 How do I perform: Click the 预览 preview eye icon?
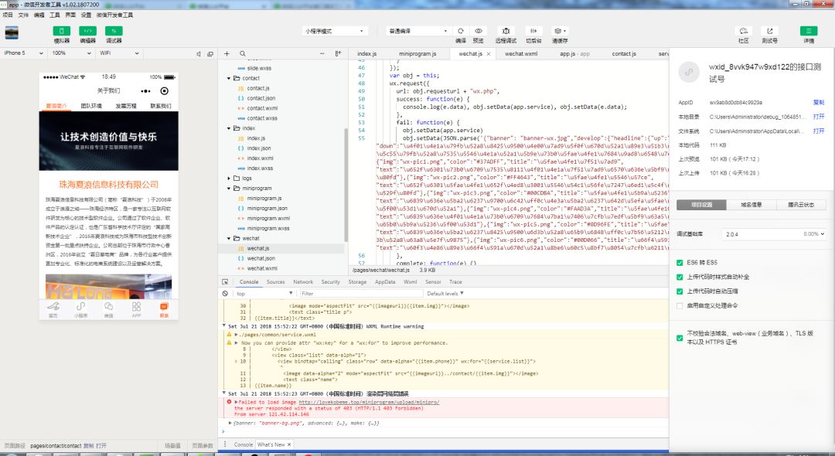(x=479, y=31)
